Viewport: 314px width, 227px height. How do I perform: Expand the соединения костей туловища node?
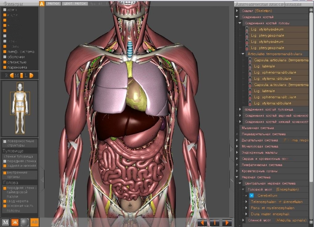point(240,109)
